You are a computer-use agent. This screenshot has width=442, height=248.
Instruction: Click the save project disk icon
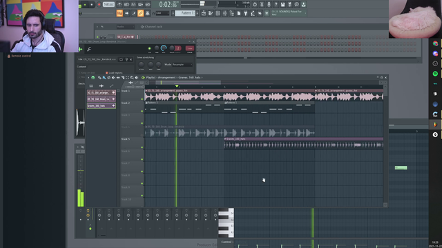tap(282, 5)
